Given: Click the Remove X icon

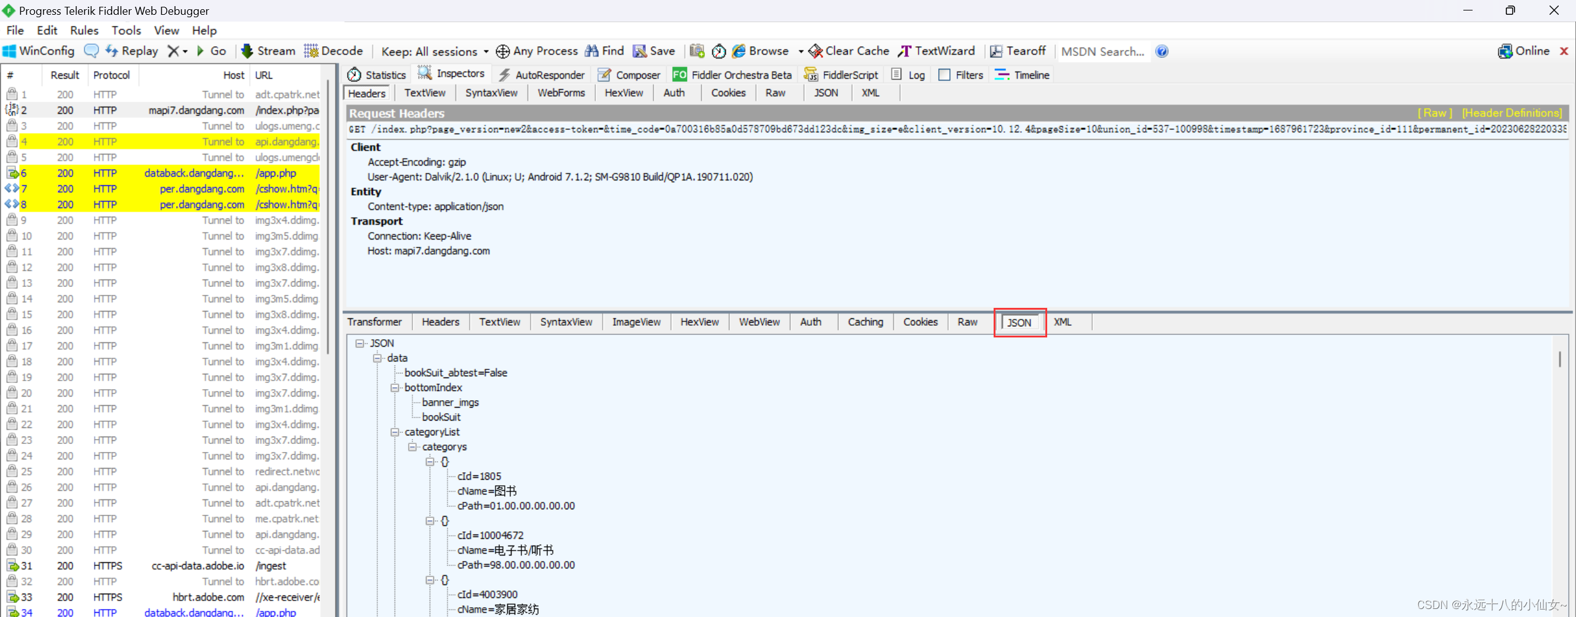Looking at the screenshot, I should (x=174, y=51).
